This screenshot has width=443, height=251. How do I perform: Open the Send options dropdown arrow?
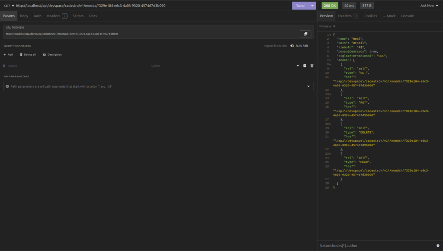(x=312, y=6)
